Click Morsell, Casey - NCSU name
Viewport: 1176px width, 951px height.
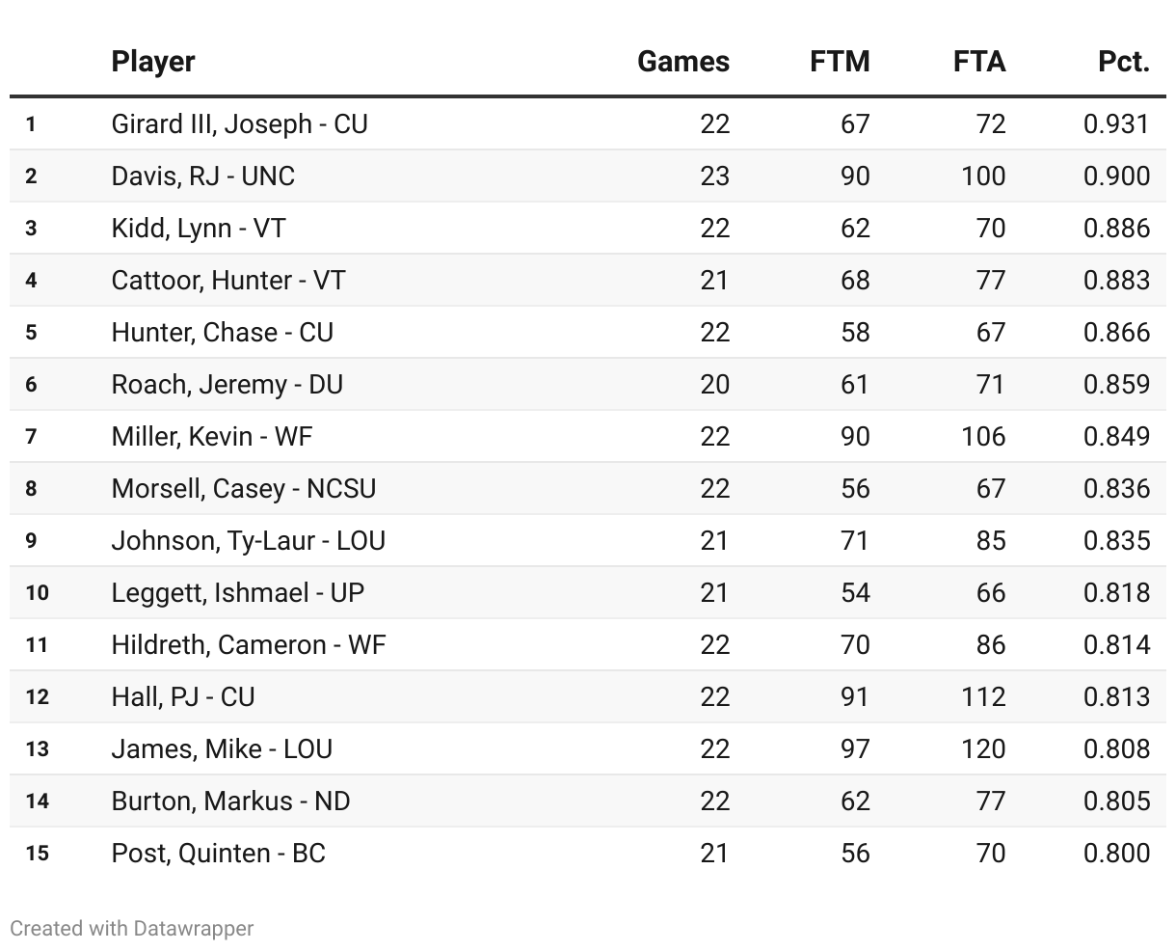pyautogui.click(x=244, y=488)
